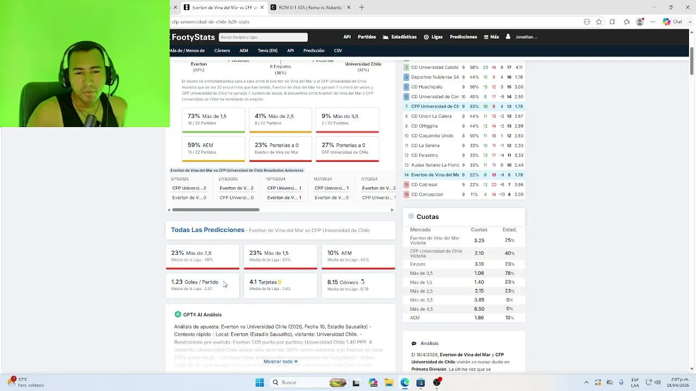The image size is (696, 391).
Task: Click the Estadísticas chart icon
Action: [386, 37]
